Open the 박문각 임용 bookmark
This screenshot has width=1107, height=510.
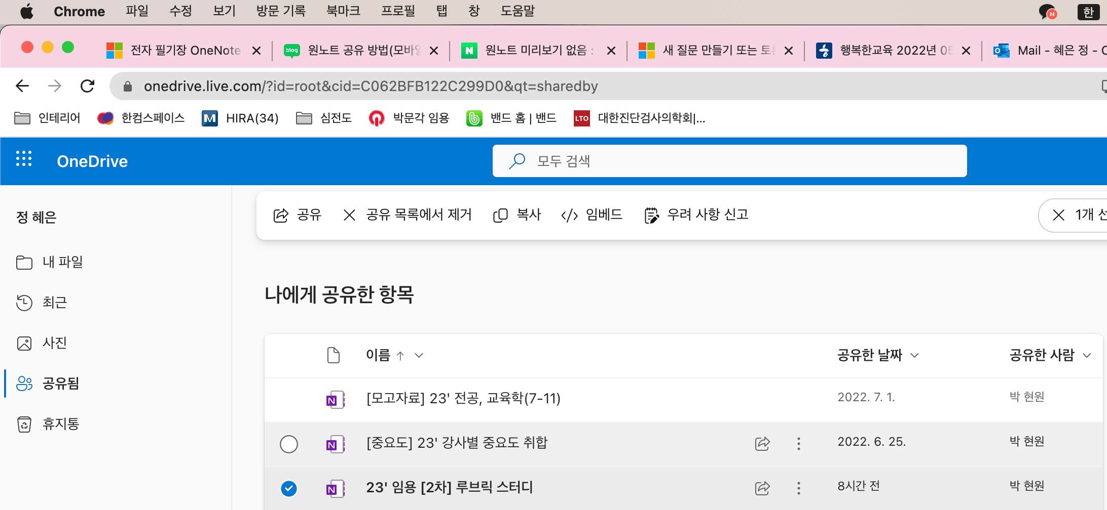coord(409,118)
